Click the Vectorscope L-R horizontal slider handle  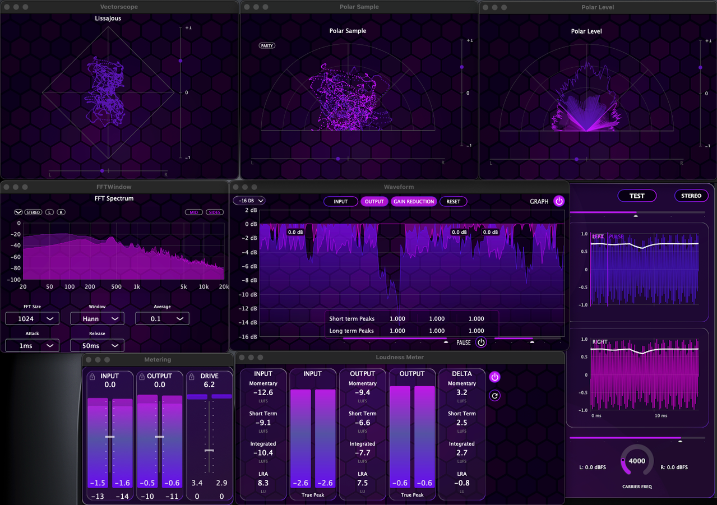pyautogui.click(x=102, y=170)
